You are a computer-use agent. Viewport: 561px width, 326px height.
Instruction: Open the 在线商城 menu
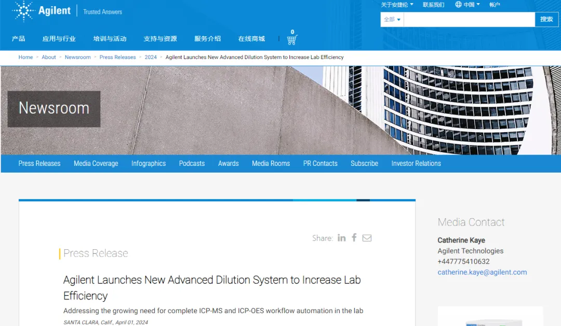click(251, 38)
